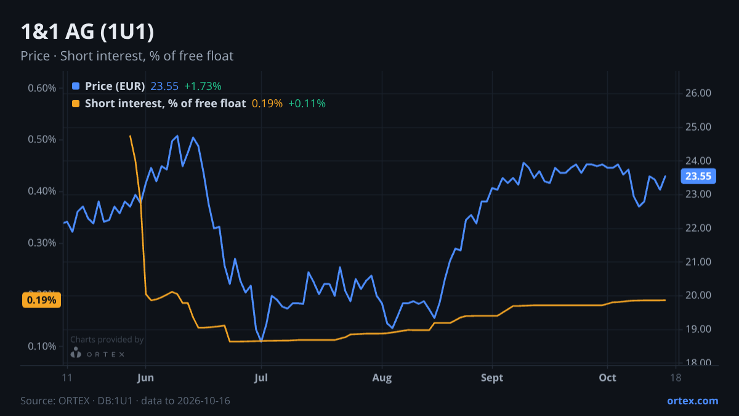The width and height of the screenshot is (739, 416).
Task: Click the 26.00 right axis label
Action: point(698,94)
